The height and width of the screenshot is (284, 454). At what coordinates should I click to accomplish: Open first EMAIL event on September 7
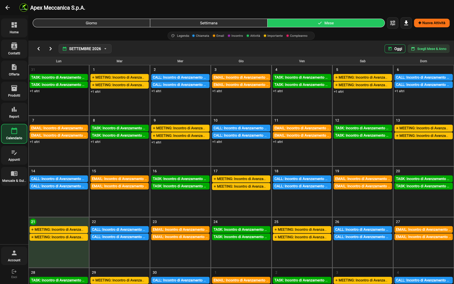(59, 128)
